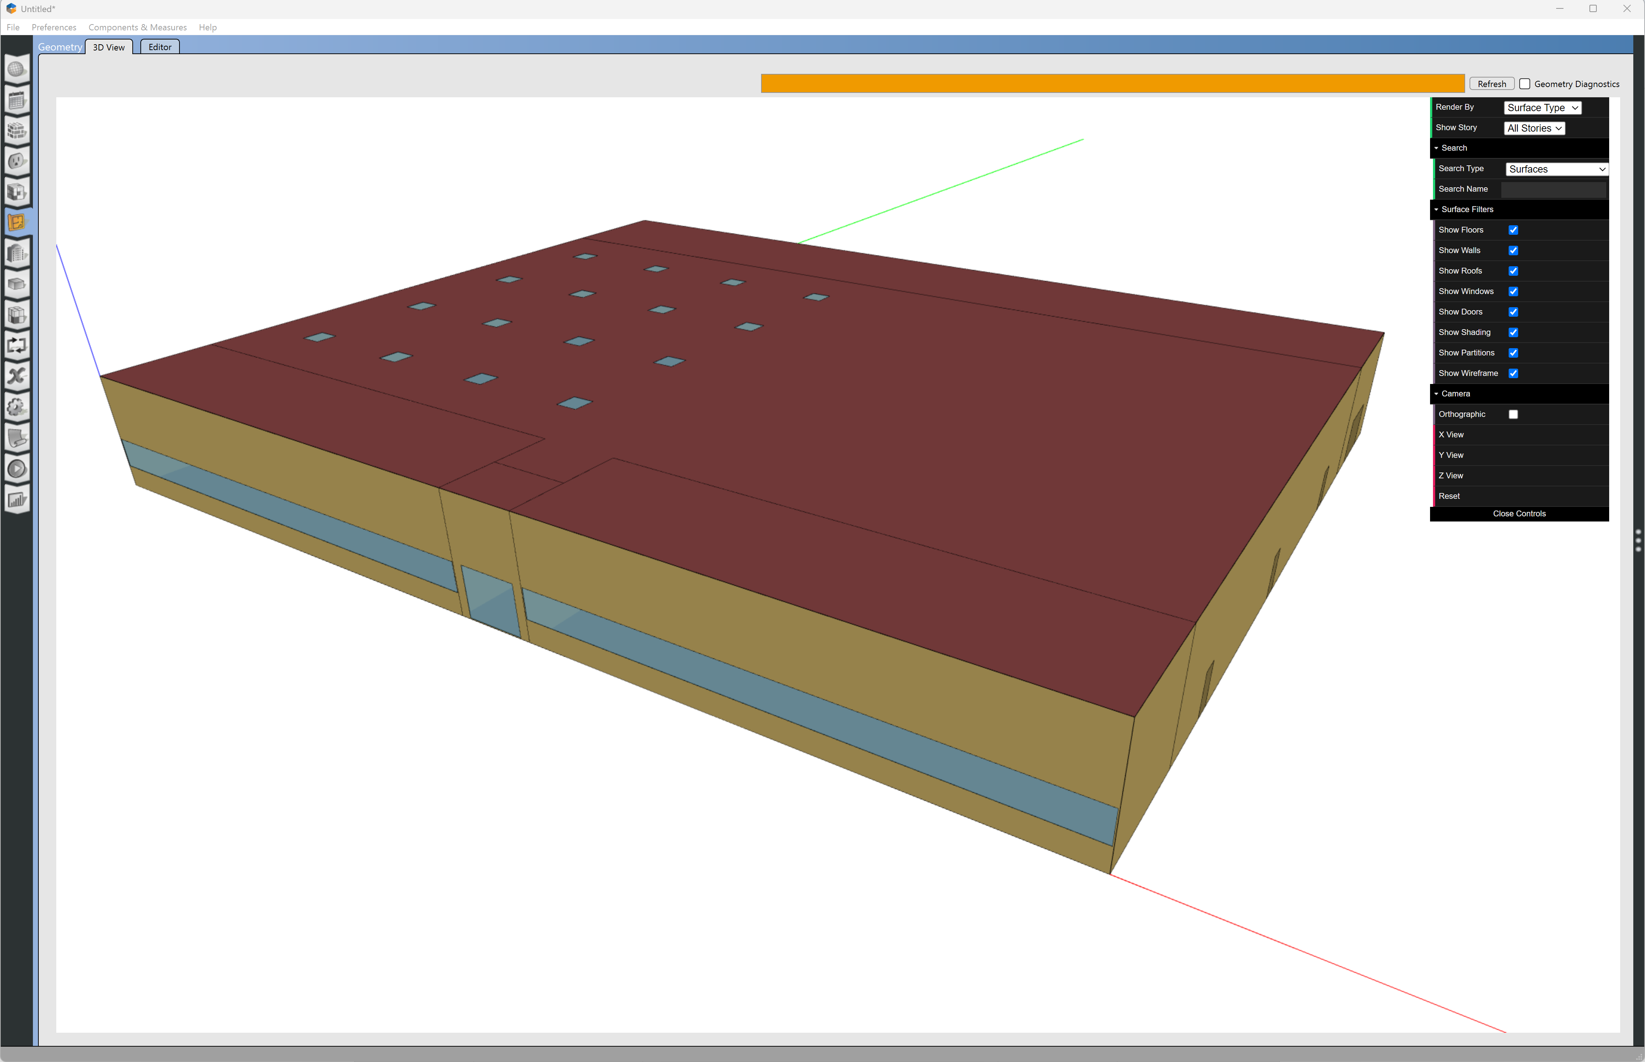Enable Orthographic camera checkbox
Image resolution: width=1645 pixels, height=1062 pixels.
pyautogui.click(x=1513, y=414)
